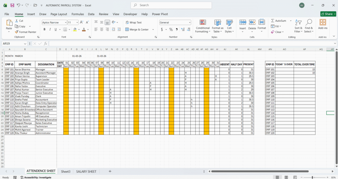
Task: Open the AV account profile button
Action: (x=302, y=5)
